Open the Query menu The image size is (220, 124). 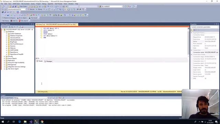tap(33, 4)
